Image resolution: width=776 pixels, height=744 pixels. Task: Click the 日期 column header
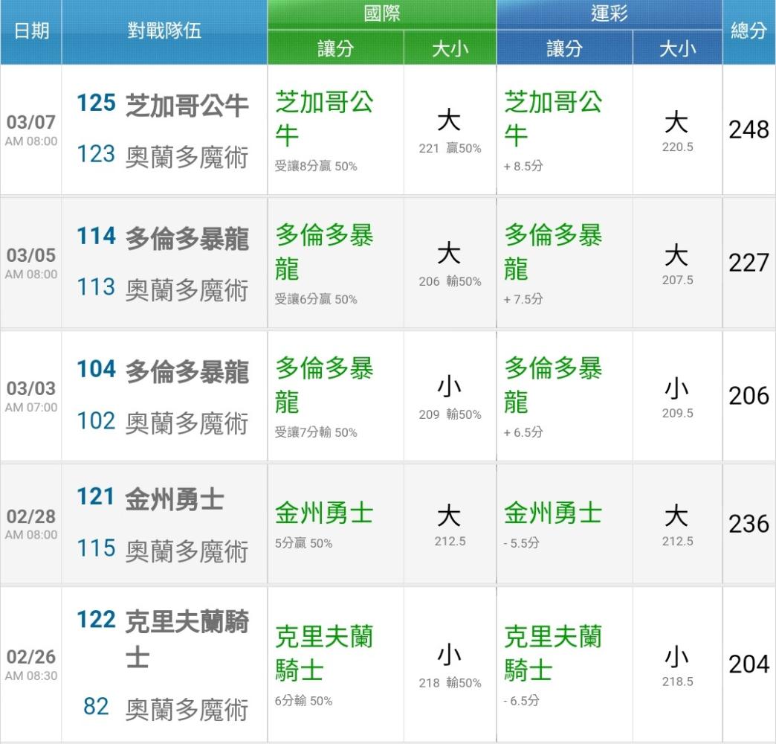(x=30, y=31)
